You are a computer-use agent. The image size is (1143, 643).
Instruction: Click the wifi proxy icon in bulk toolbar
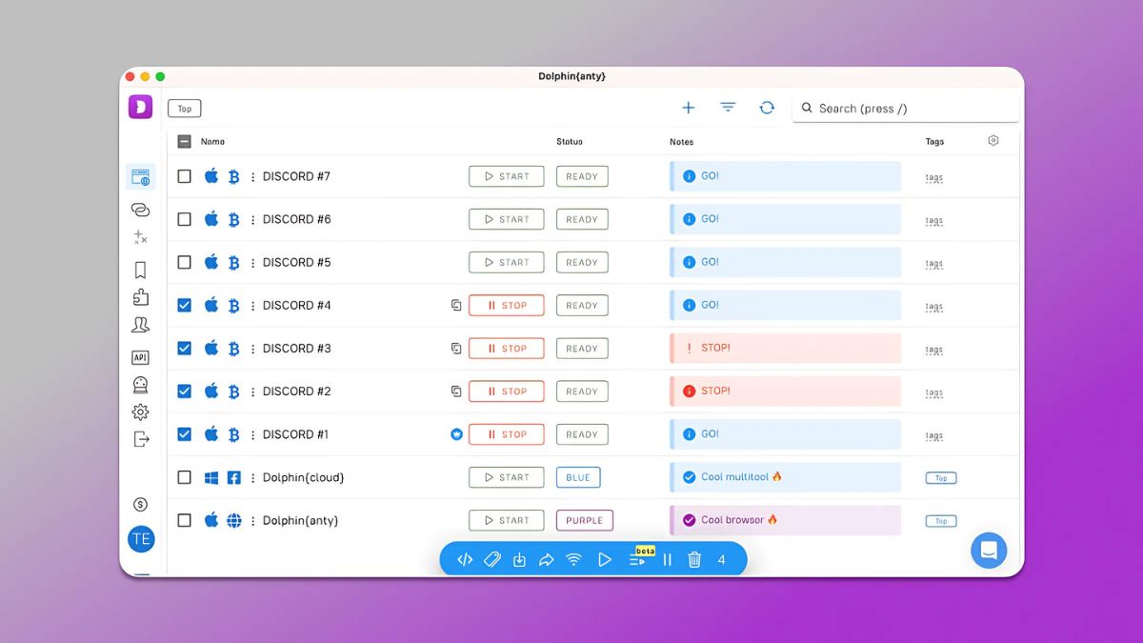[573, 560]
